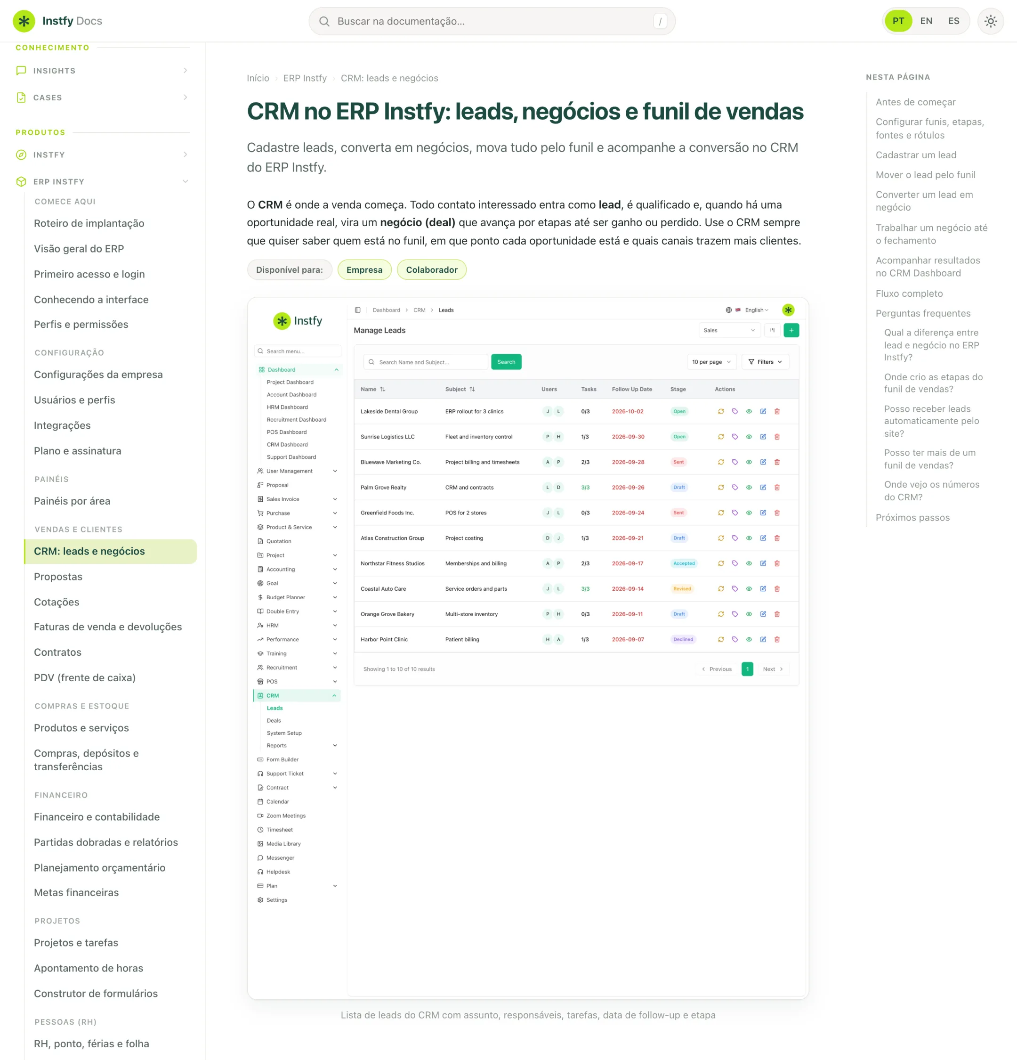Click the kanban view icon beside Sales dropdown
The image size is (1017, 1060).
pos(772,330)
